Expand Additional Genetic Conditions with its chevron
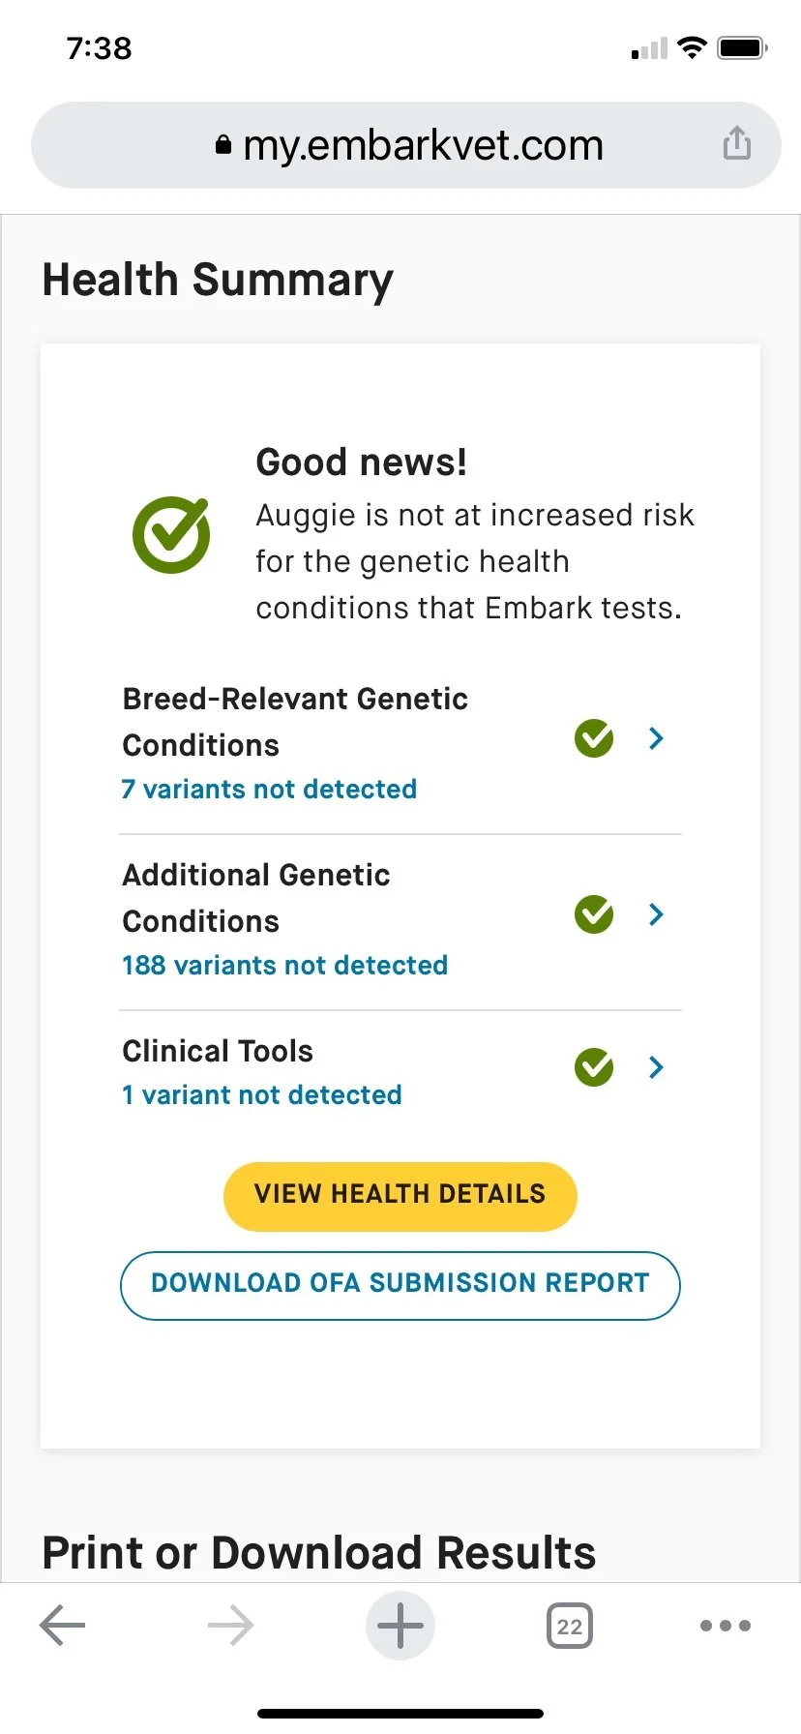Viewport: 801px width, 1734px height. tap(657, 914)
